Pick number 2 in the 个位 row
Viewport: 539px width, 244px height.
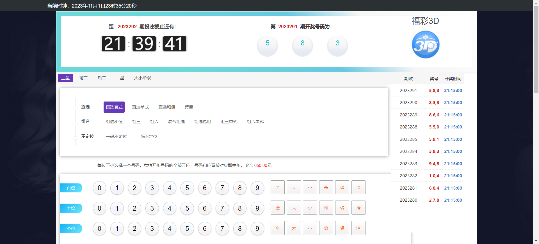click(x=134, y=229)
